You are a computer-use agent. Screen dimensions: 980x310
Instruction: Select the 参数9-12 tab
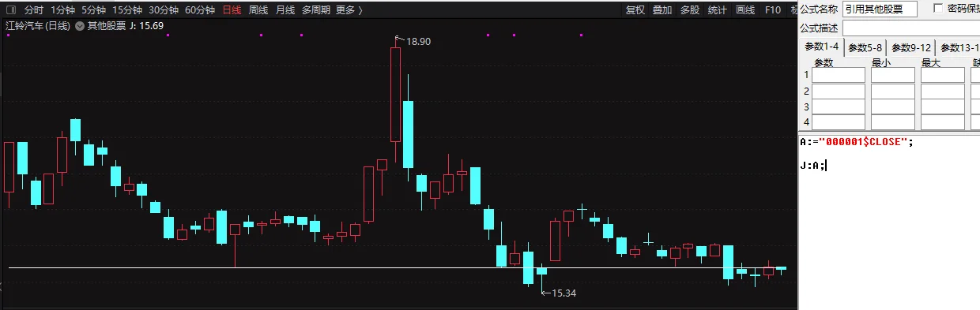[x=911, y=47]
